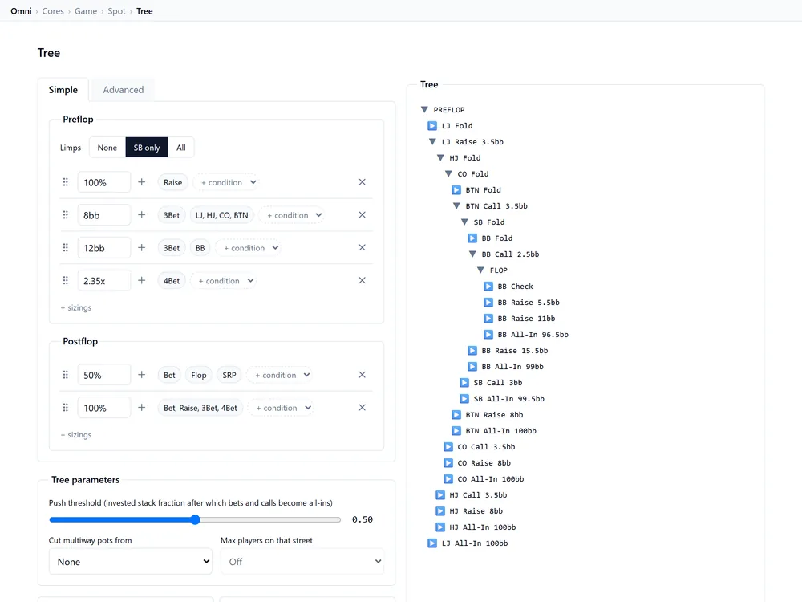Delete the 12bb 3Bet BB sizing row
The image size is (802, 602).
363,248
